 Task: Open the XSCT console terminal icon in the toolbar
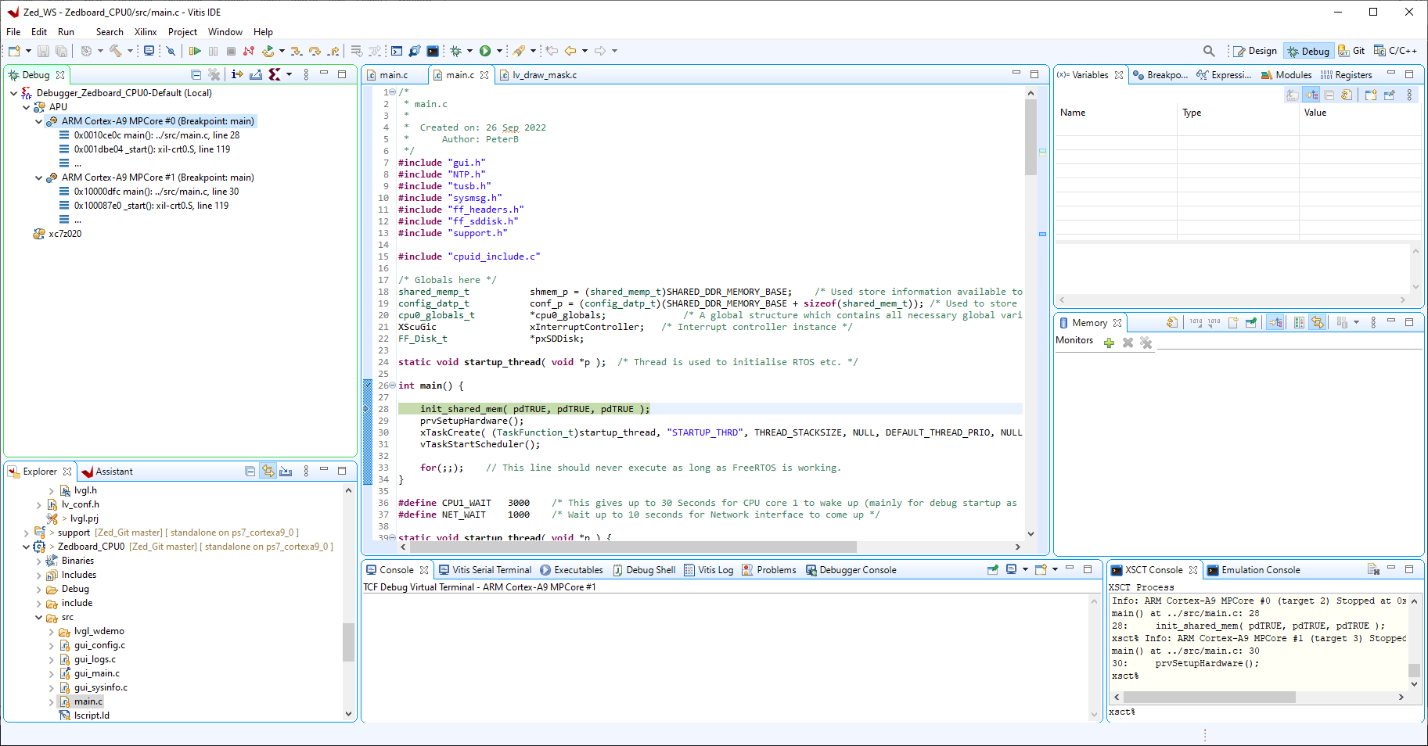click(x=433, y=51)
